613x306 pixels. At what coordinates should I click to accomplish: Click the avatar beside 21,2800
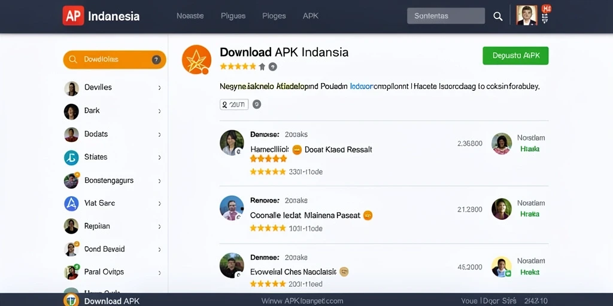coord(502,209)
